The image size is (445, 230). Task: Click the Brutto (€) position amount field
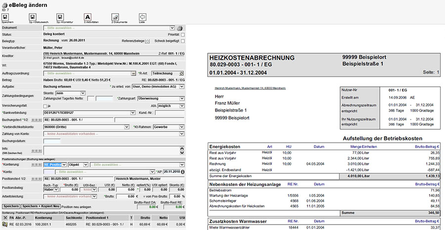click(x=70, y=190)
